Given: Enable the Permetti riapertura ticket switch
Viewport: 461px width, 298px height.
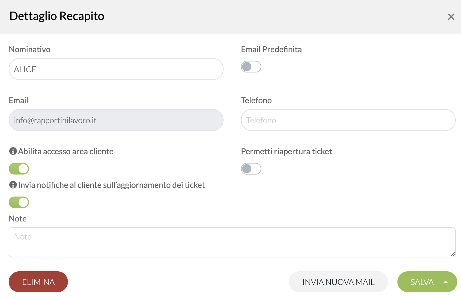Looking at the screenshot, I should click(x=251, y=169).
